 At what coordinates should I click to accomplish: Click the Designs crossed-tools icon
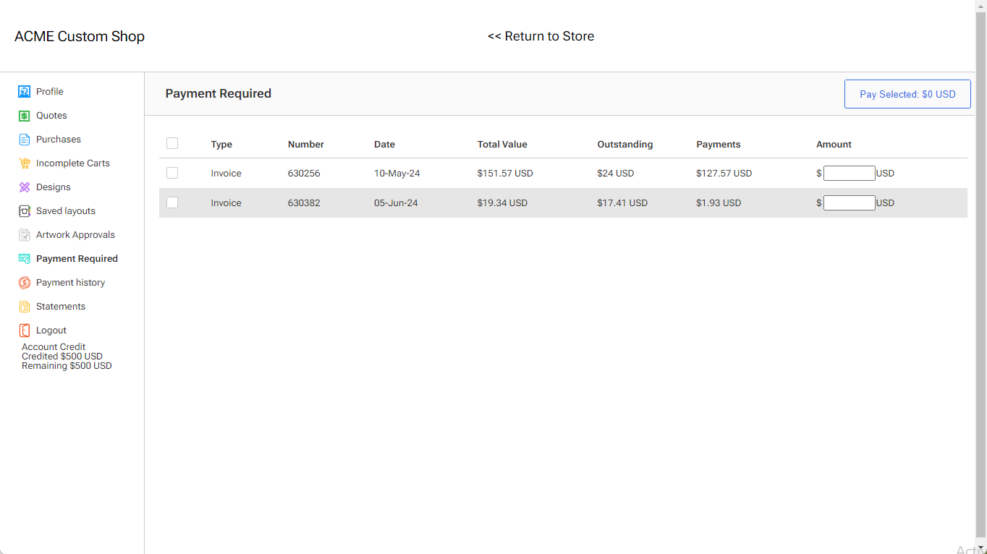[x=24, y=187]
